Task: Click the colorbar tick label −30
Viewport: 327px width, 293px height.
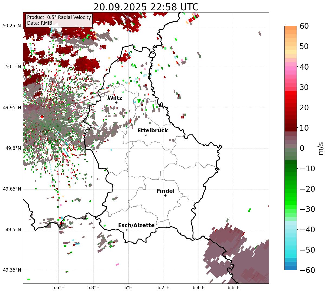Action: 307,209
